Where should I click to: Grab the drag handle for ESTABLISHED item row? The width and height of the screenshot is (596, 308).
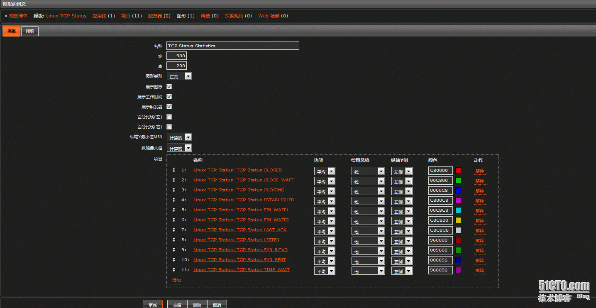pos(174,200)
